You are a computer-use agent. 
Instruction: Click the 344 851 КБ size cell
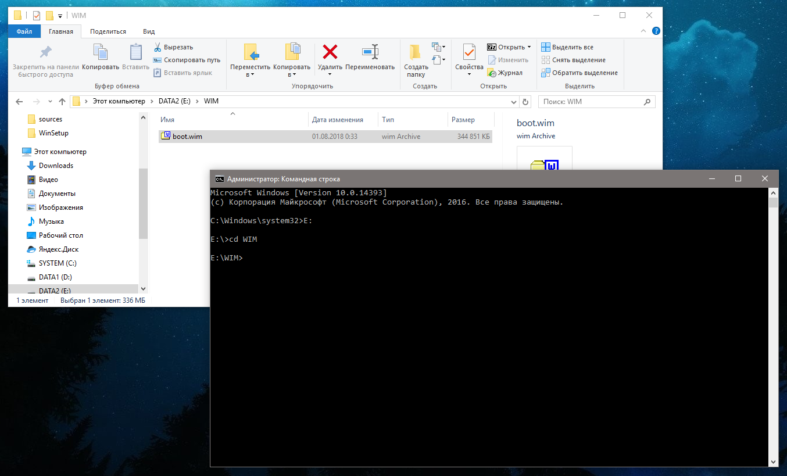(474, 137)
